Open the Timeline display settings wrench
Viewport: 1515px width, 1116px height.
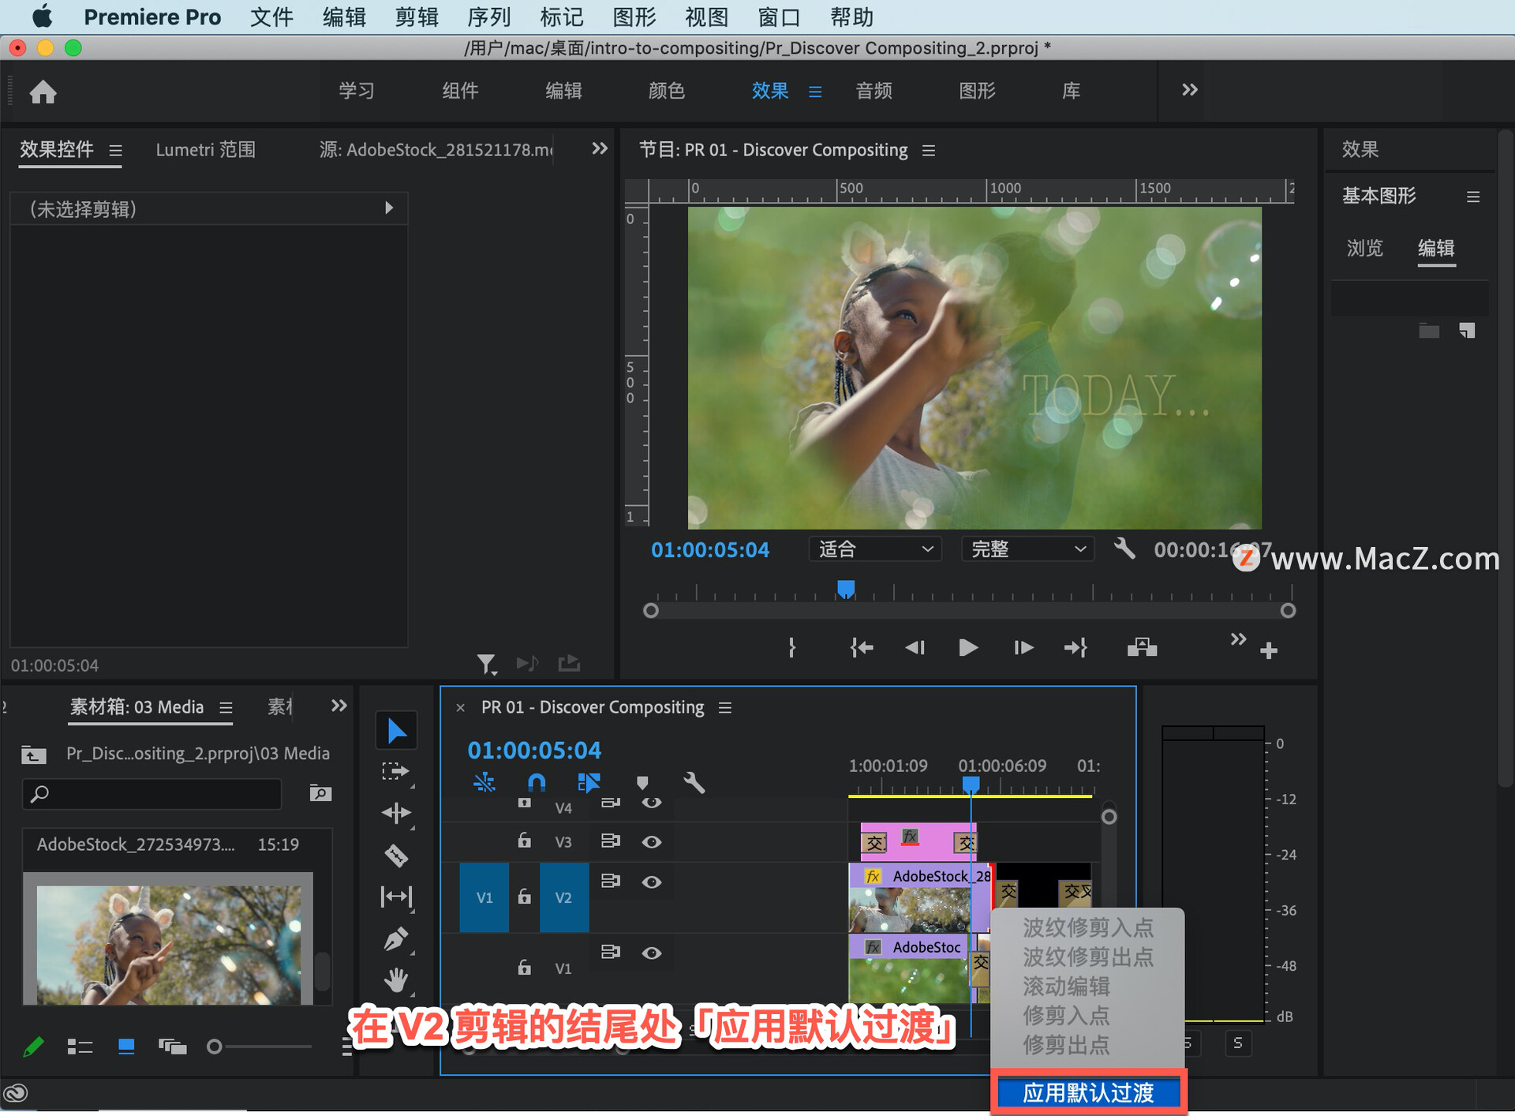pyautogui.click(x=694, y=782)
